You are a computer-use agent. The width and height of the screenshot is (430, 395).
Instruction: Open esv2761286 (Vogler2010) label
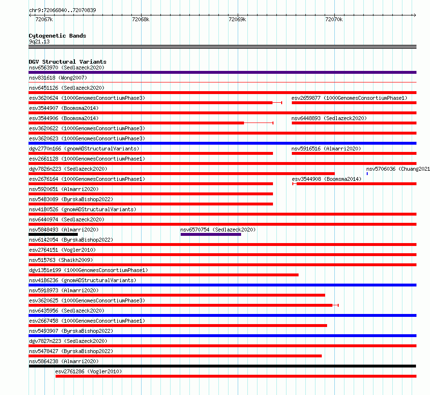(x=88, y=371)
